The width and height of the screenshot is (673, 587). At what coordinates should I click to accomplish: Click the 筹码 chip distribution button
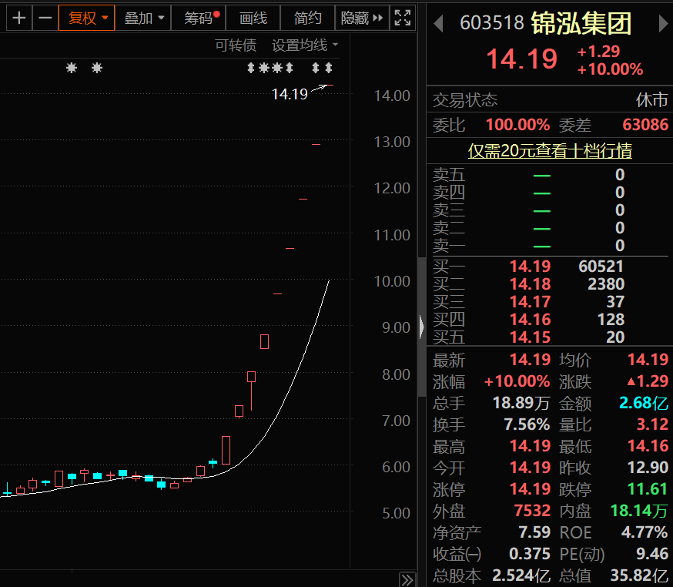pyautogui.click(x=199, y=18)
